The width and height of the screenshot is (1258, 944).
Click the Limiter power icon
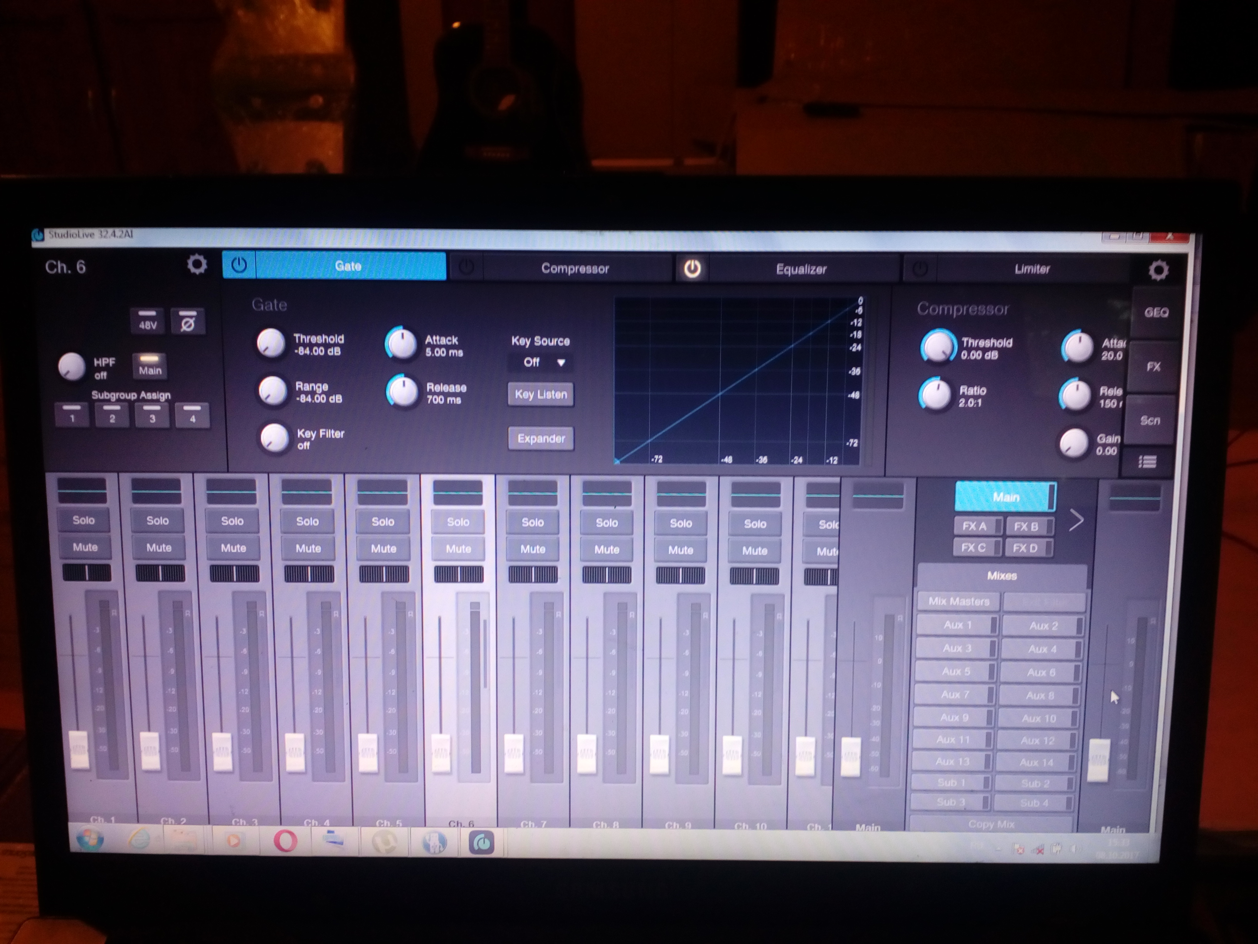coord(920,268)
